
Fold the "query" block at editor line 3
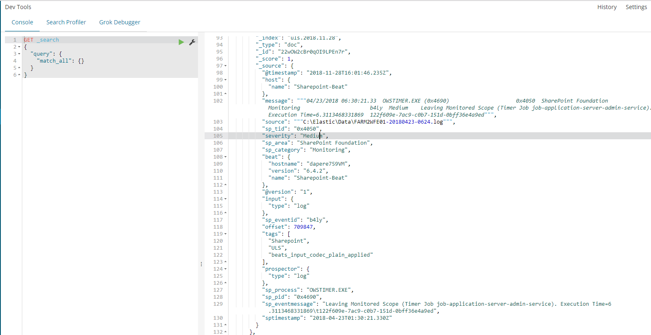tap(19, 54)
